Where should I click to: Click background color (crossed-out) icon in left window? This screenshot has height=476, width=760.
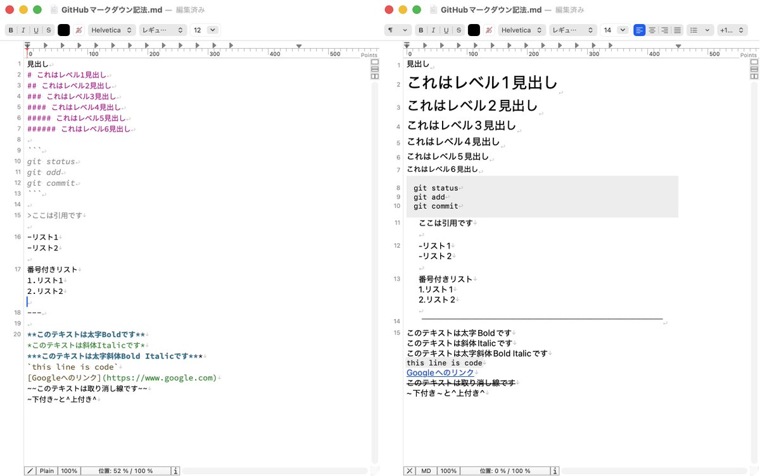[79, 30]
